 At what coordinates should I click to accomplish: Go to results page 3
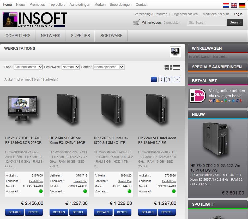click(x=169, y=79)
